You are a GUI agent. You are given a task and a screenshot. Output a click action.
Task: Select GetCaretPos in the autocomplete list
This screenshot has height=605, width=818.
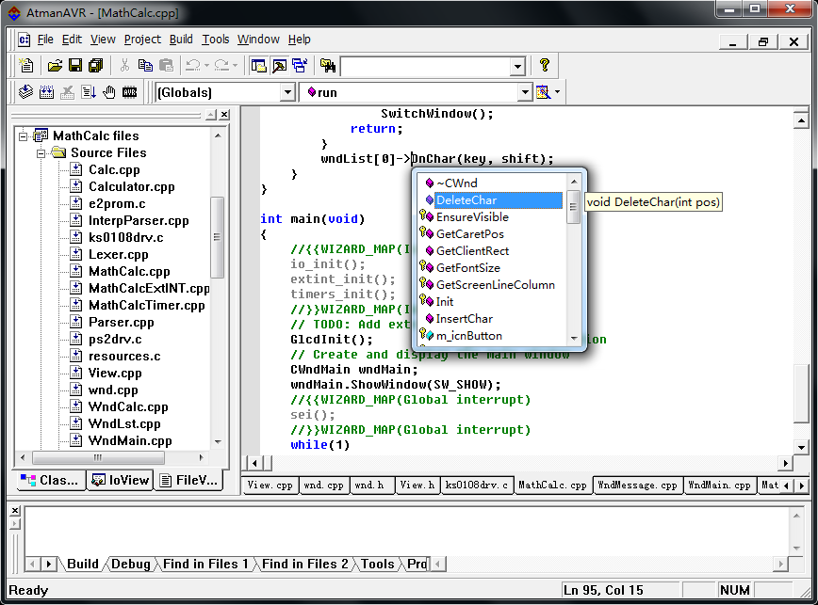[469, 234]
